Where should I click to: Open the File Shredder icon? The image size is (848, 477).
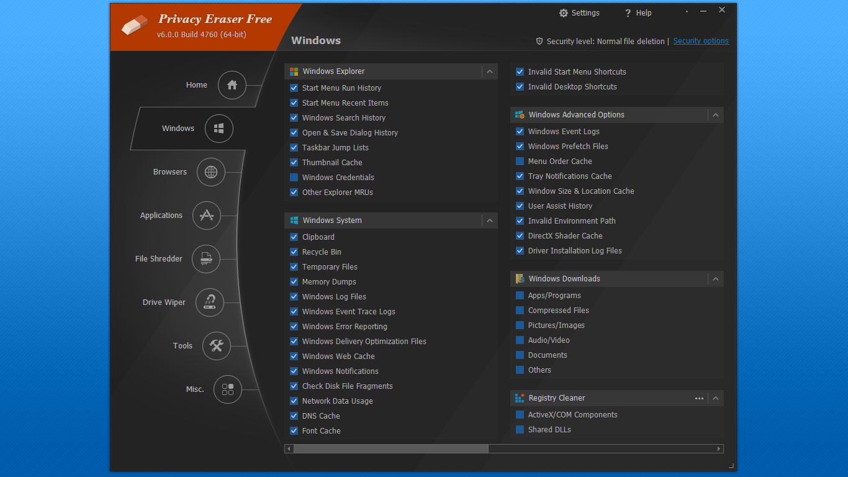206,259
